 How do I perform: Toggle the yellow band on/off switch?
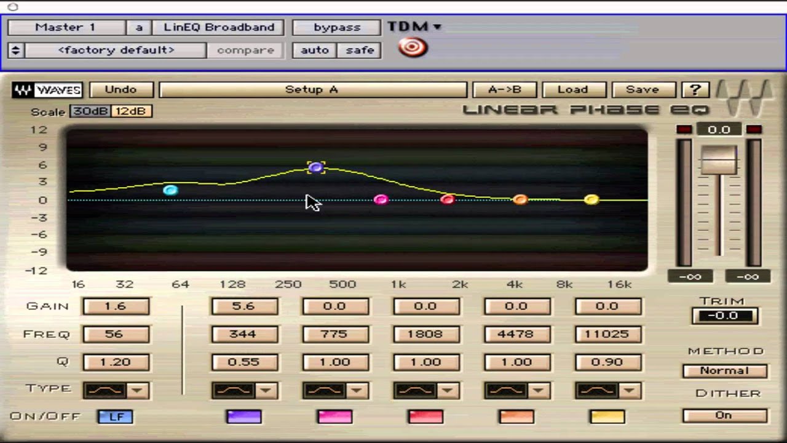[607, 417]
